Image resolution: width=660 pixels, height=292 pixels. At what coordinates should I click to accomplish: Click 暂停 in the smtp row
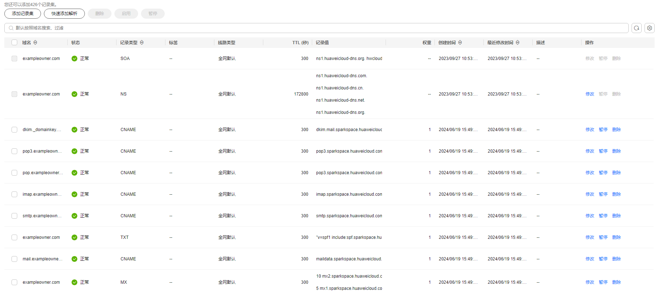click(603, 216)
